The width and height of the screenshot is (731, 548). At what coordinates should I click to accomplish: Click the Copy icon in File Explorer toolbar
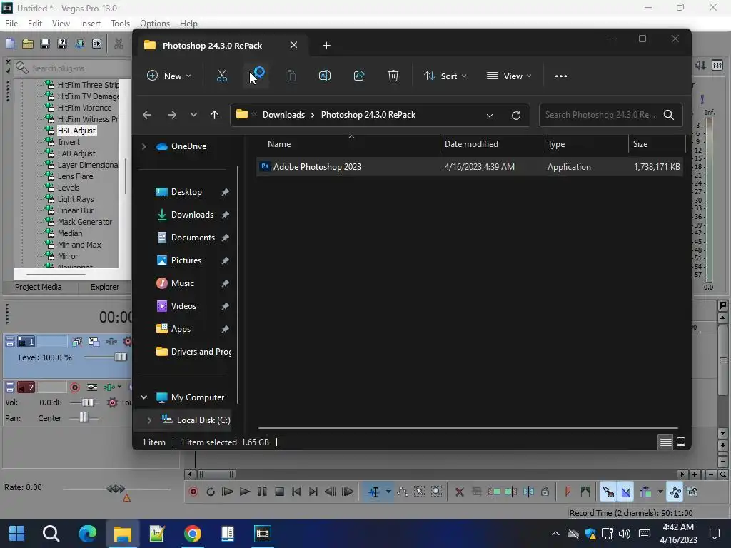pyautogui.click(x=257, y=75)
